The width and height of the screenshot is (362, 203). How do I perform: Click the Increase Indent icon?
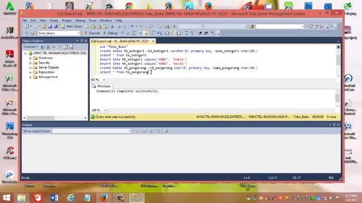206,33
